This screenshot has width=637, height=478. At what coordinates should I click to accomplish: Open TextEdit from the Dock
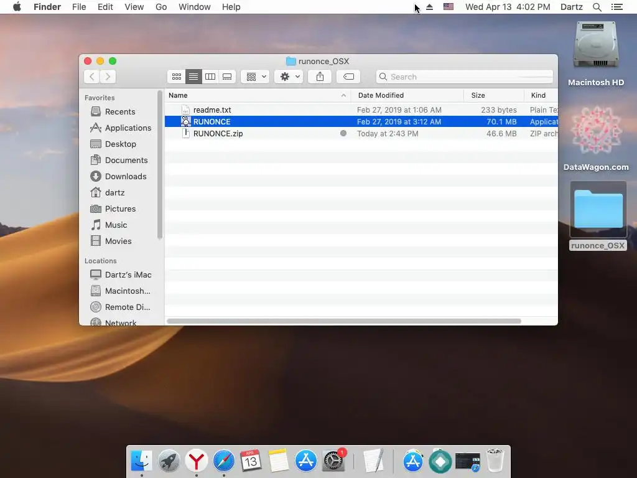(373, 461)
